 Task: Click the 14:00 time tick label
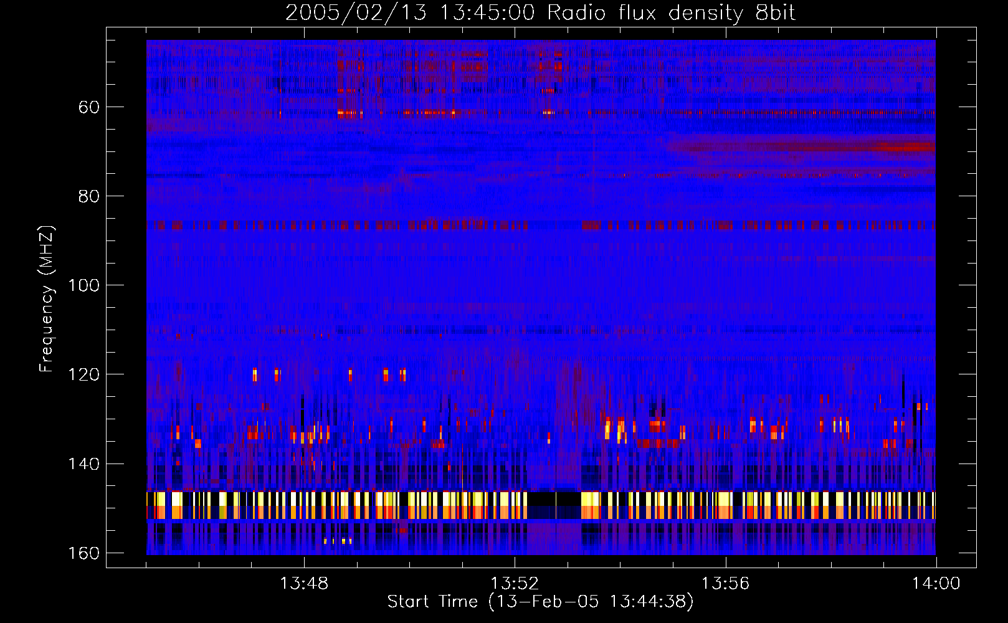click(936, 584)
